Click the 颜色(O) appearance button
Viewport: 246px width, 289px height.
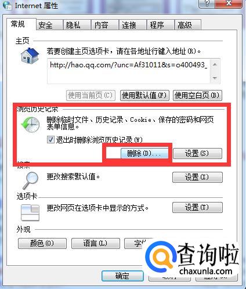pos(42,243)
